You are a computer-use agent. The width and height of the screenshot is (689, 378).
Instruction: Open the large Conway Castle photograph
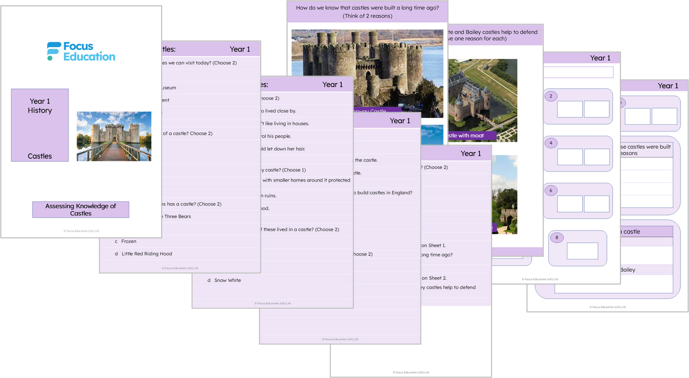[x=367, y=71]
